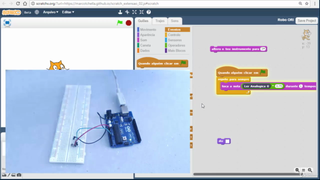Screen dimensions: 320x180
Task: Click the Save Project button
Action: [306, 20]
